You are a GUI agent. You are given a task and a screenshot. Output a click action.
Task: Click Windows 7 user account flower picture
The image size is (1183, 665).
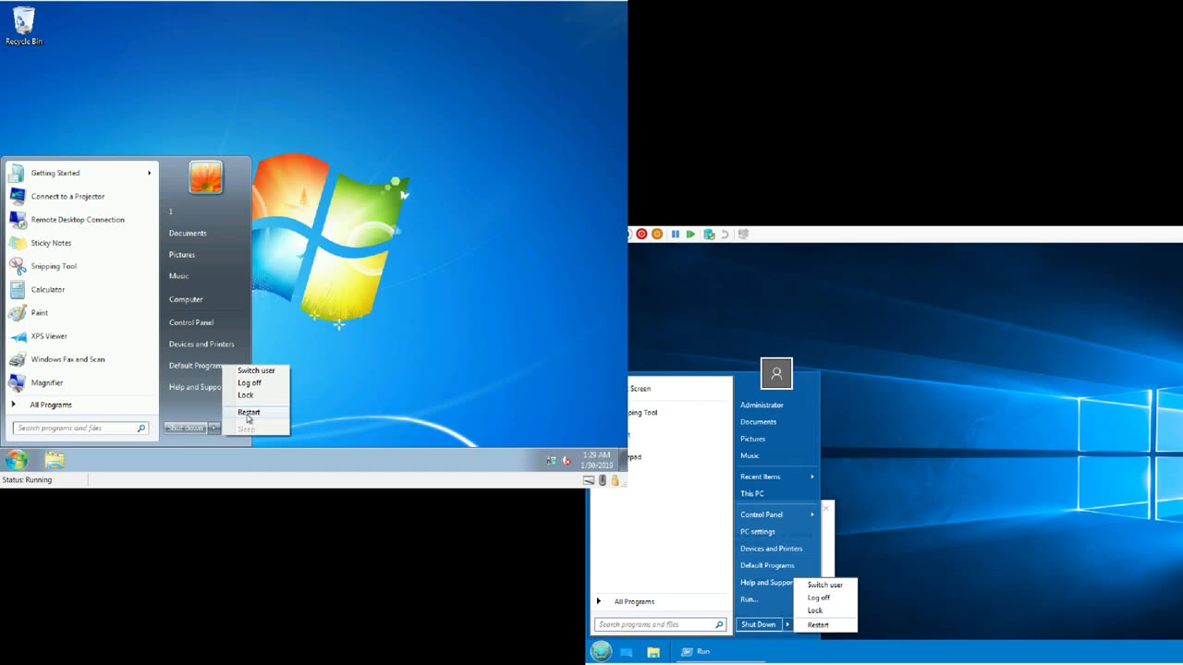click(x=205, y=177)
